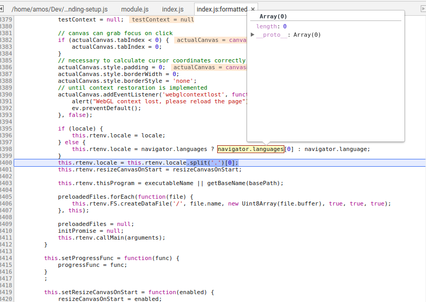The image size is (426, 302).
Task: Click inline value 'testContext = null'
Action: [x=163, y=19]
